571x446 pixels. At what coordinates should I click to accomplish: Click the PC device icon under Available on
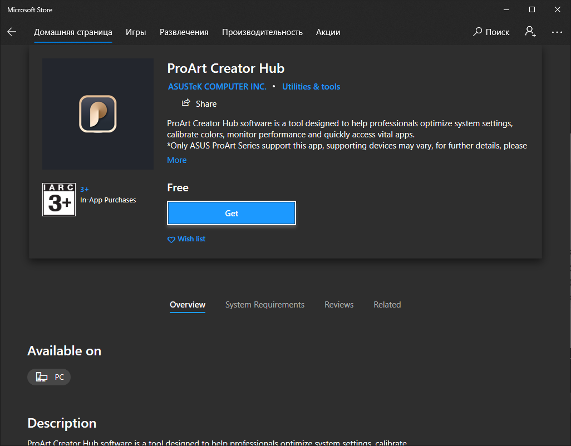coord(41,376)
